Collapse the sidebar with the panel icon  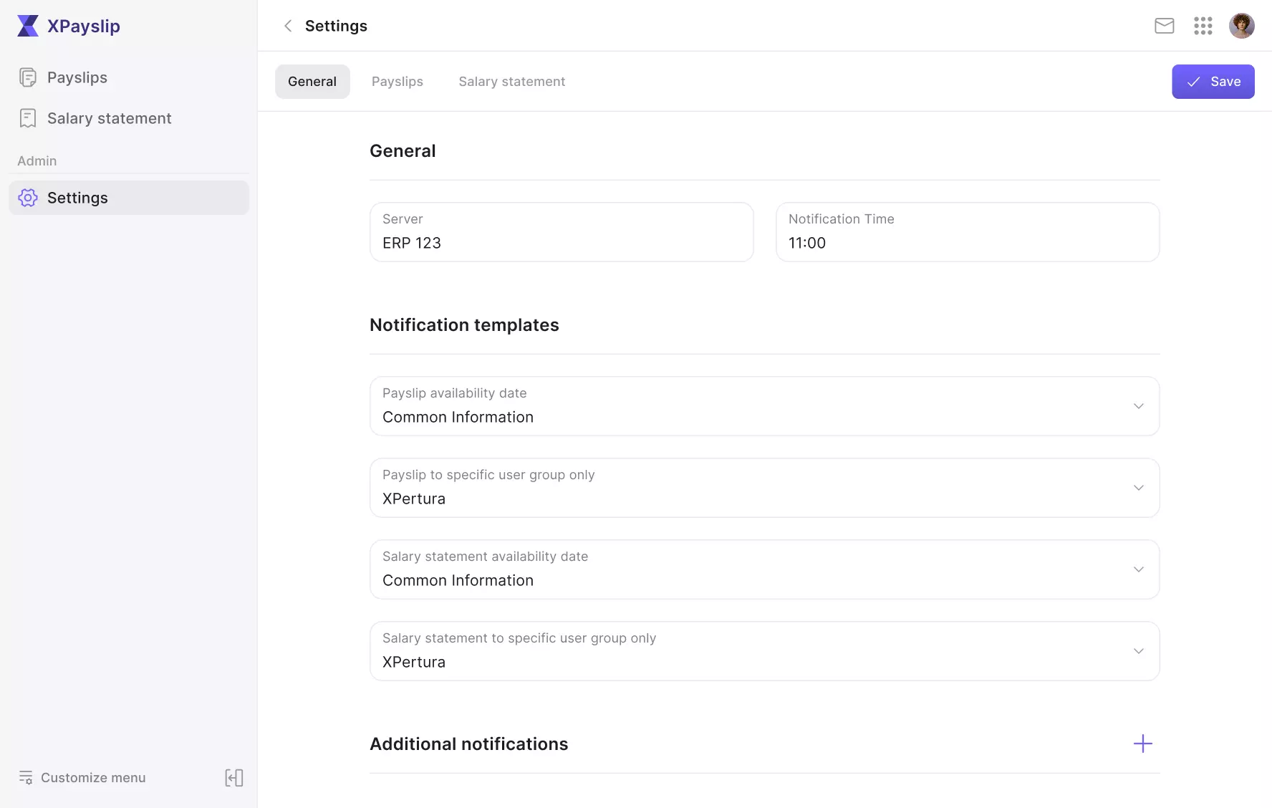pyautogui.click(x=234, y=778)
